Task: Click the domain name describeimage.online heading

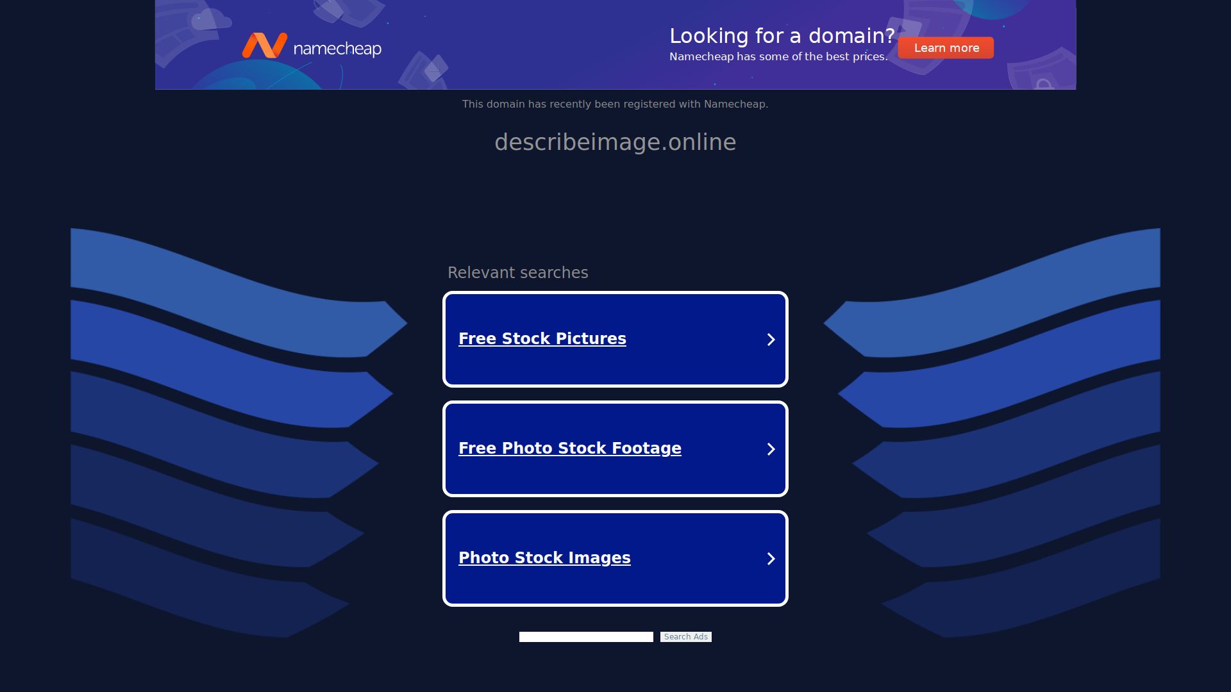Action: (x=615, y=142)
